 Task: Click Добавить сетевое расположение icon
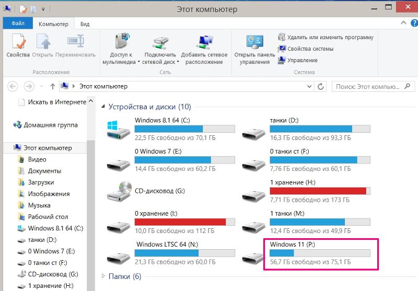(x=205, y=42)
